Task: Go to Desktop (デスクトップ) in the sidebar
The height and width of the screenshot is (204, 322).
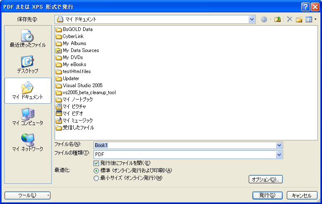Action: [x=28, y=64]
